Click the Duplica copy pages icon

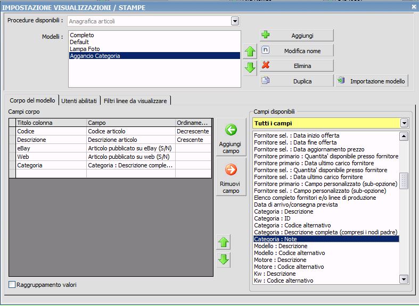point(265,81)
